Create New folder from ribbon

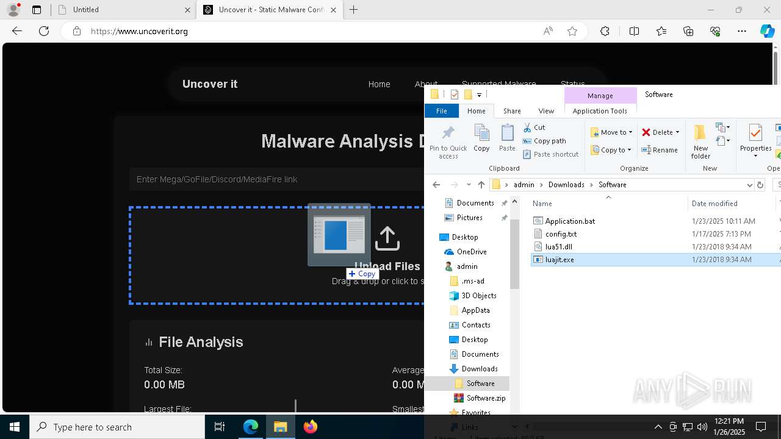coord(700,141)
